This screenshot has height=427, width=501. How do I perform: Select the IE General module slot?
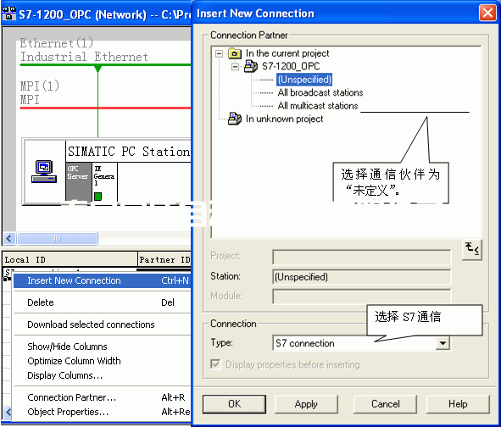pos(104,181)
